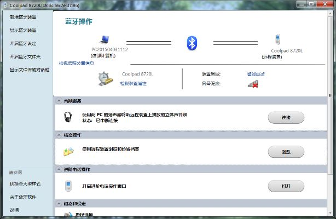
Task: Click the 蓝牙操作 heading text
Action: tap(78, 21)
